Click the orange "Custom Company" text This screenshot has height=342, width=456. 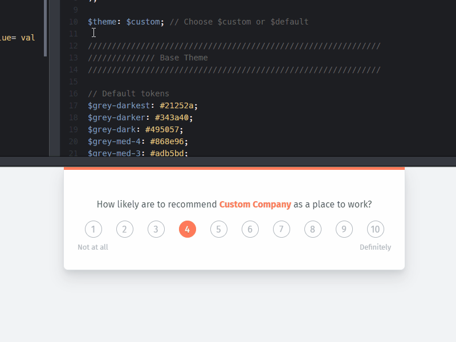(255, 204)
